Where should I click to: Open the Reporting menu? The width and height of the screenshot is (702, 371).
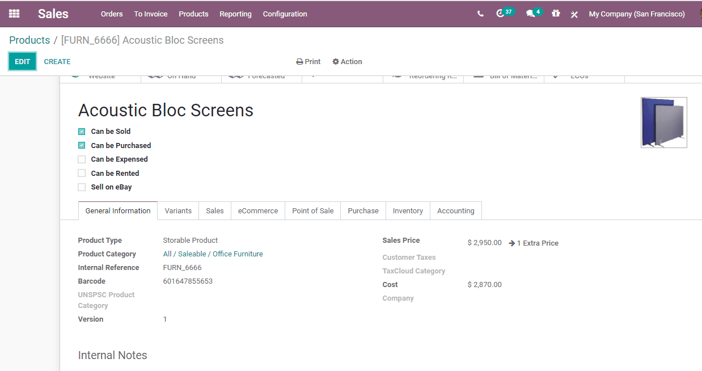[235, 14]
